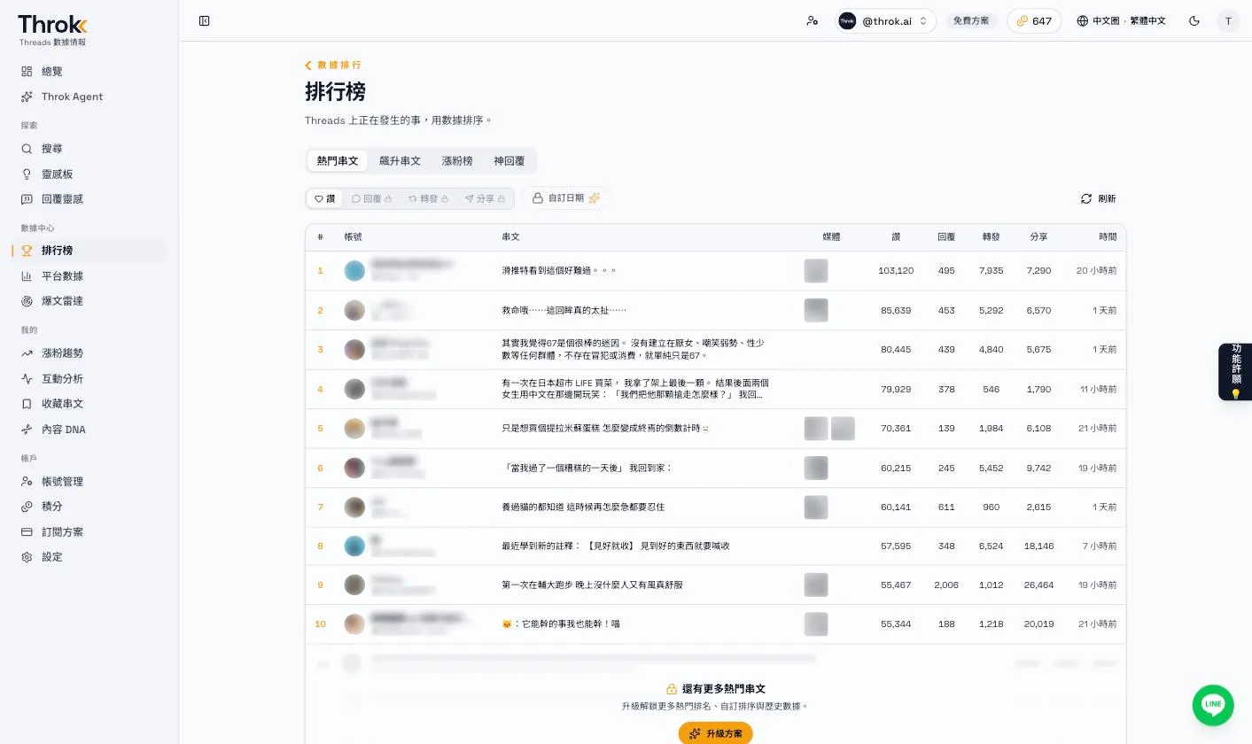Image resolution: width=1252 pixels, height=744 pixels.
Task: Click the 收藏串文 bookmark icon
Action: pyautogui.click(x=27, y=404)
